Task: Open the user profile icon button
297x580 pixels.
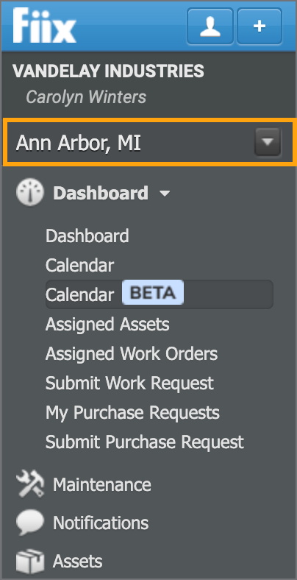Action: (x=210, y=26)
